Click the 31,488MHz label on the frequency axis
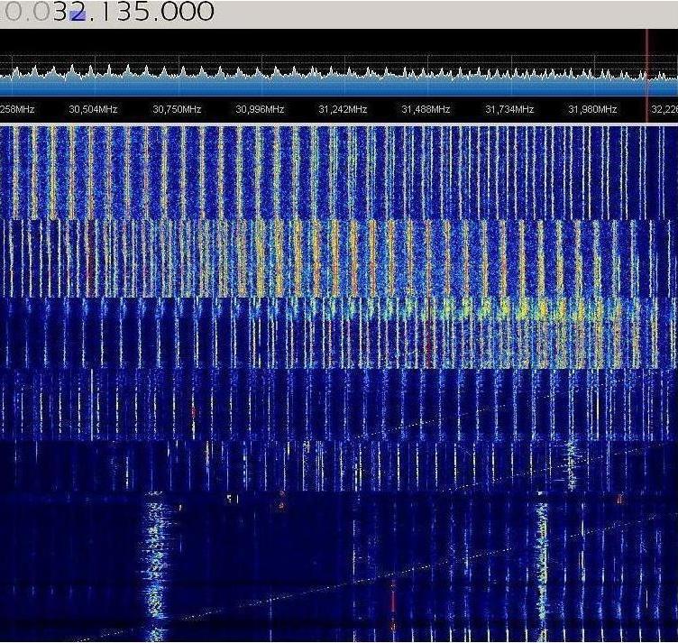 (426, 109)
